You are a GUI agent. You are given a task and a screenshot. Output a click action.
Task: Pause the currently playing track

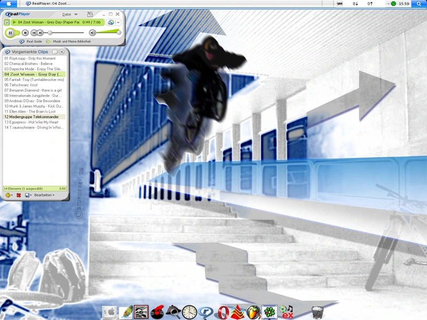[x=11, y=32]
